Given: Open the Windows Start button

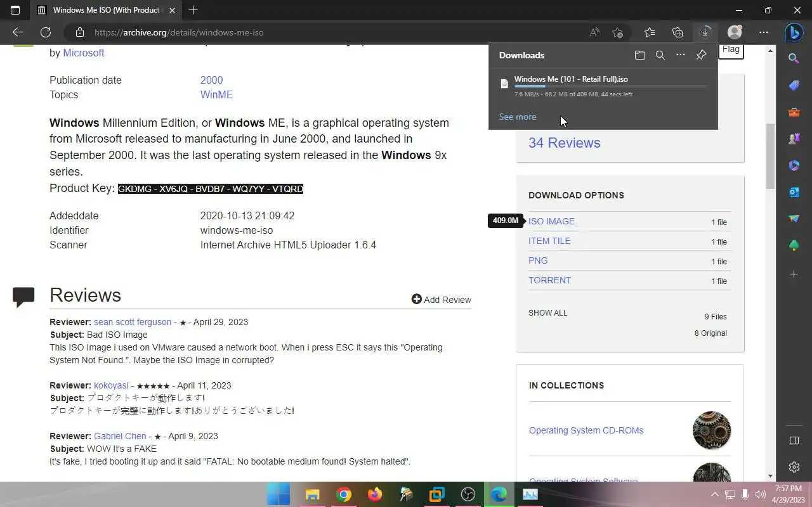Looking at the screenshot, I should coord(278,494).
